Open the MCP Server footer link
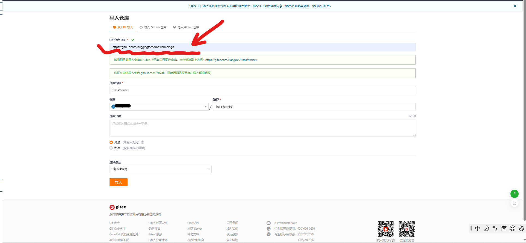Screen dimensions: 526x243 pos(195,229)
